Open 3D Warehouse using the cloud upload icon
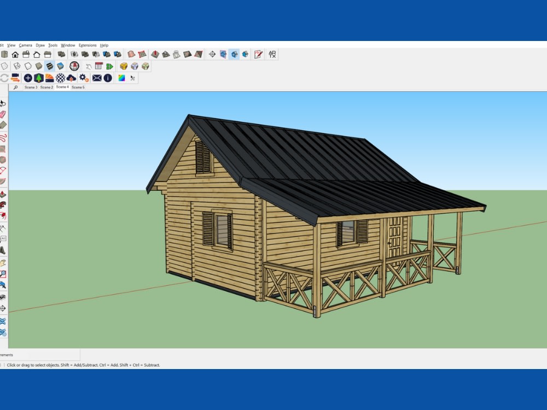This screenshot has width=547, height=410. tap(70, 78)
